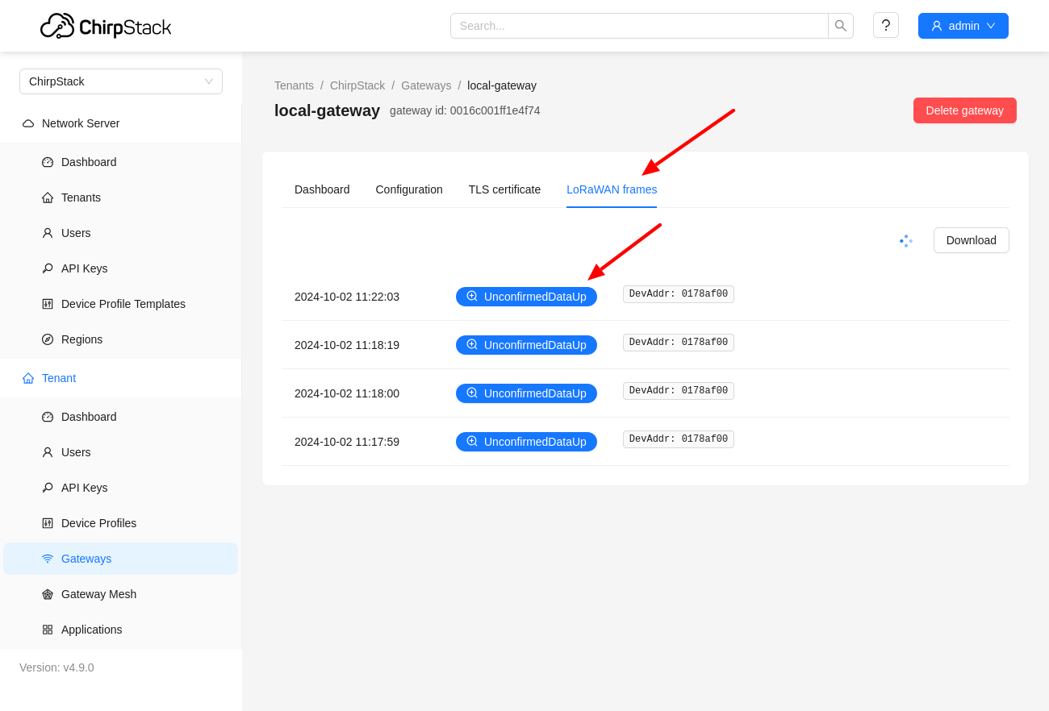Click the DevAddr: 0178af00 tag at 11:22:03
1049x711 pixels.
[x=679, y=294]
